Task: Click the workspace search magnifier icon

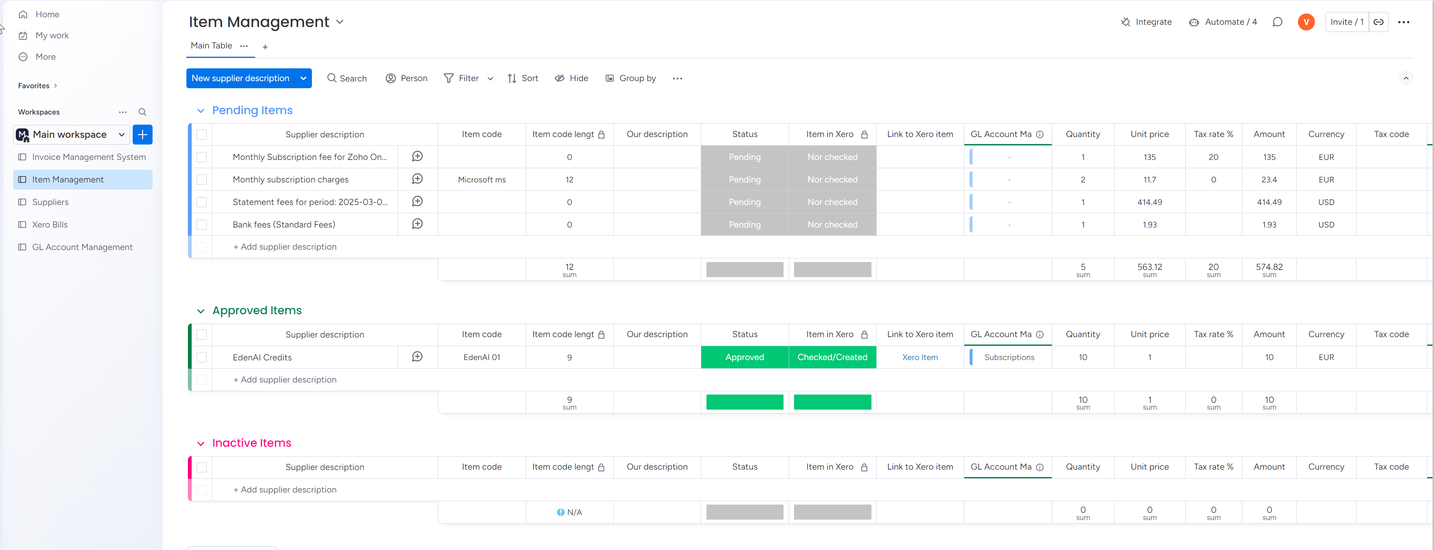Action: click(x=142, y=112)
